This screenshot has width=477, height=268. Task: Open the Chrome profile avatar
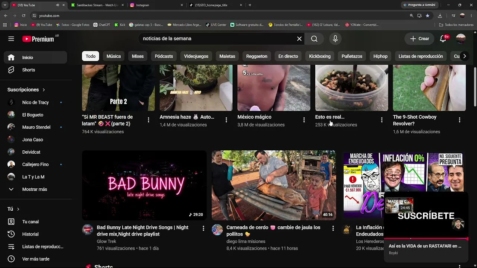click(462, 16)
